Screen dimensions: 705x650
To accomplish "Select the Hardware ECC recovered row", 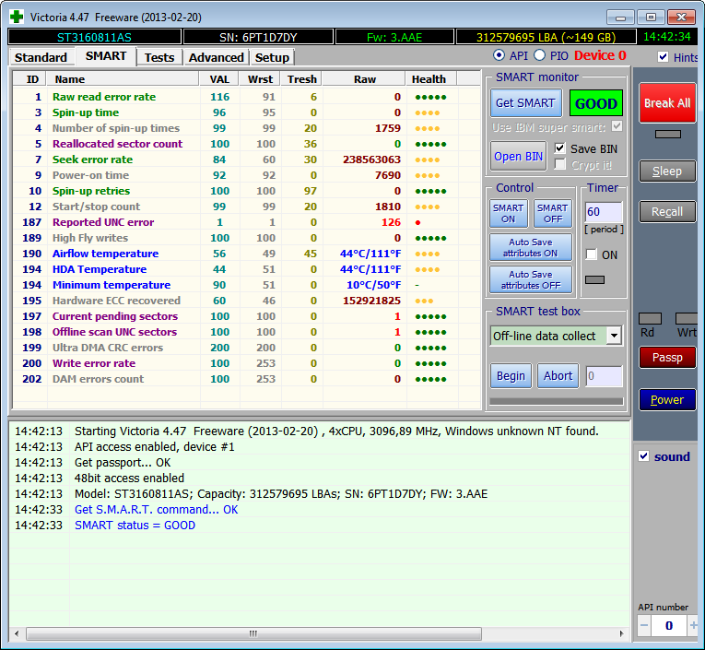I will 246,300.
